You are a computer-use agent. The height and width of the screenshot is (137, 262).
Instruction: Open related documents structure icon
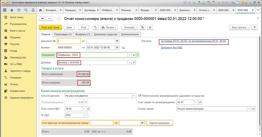pyautogui.click(x=143, y=27)
